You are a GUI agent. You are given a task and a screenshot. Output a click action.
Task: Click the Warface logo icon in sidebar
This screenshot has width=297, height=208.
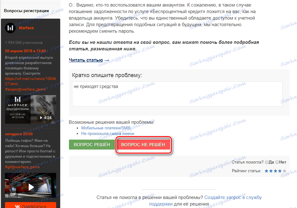10,28
